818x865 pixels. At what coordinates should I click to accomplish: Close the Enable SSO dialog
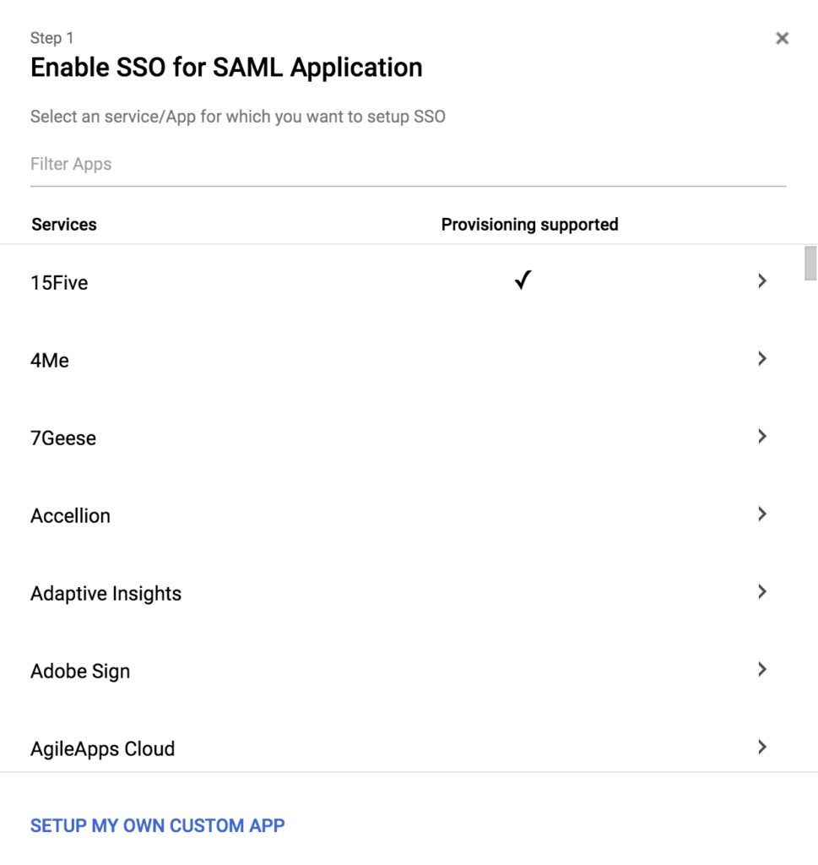pyautogui.click(x=782, y=37)
